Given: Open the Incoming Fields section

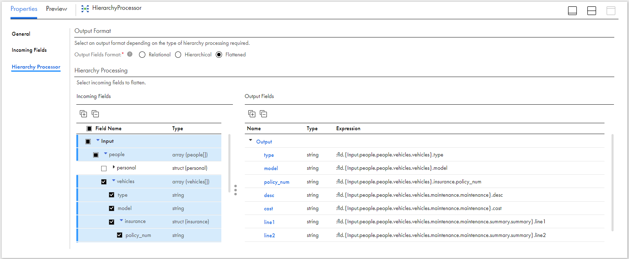Looking at the screenshot, I should click(29, 50).
